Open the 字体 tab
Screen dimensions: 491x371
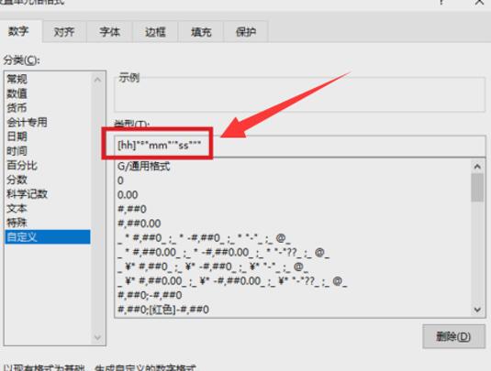pos(109,31)
